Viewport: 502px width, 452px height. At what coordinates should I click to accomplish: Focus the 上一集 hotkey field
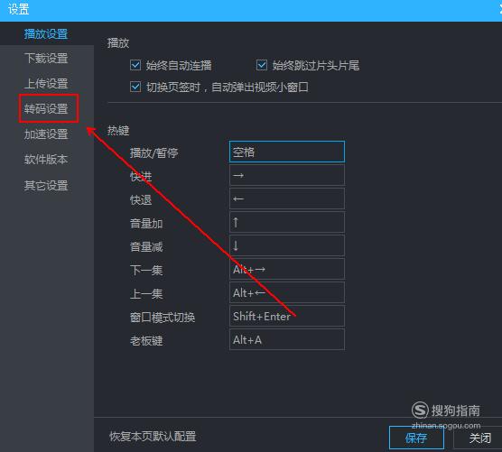(287, 292)
